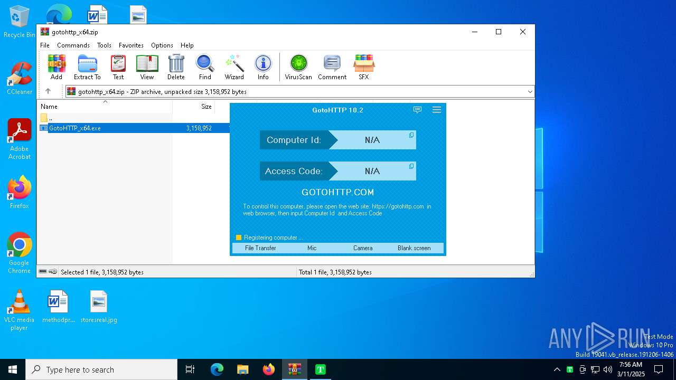676x380 pixels.
Task: Click the Type here to search box
Action: [x=101, y=369]
